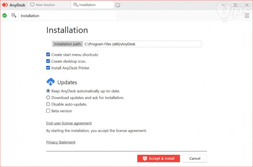Screen dimensions: 253x167
Task: Select Disable auto-update option
Action: (48, 104)
